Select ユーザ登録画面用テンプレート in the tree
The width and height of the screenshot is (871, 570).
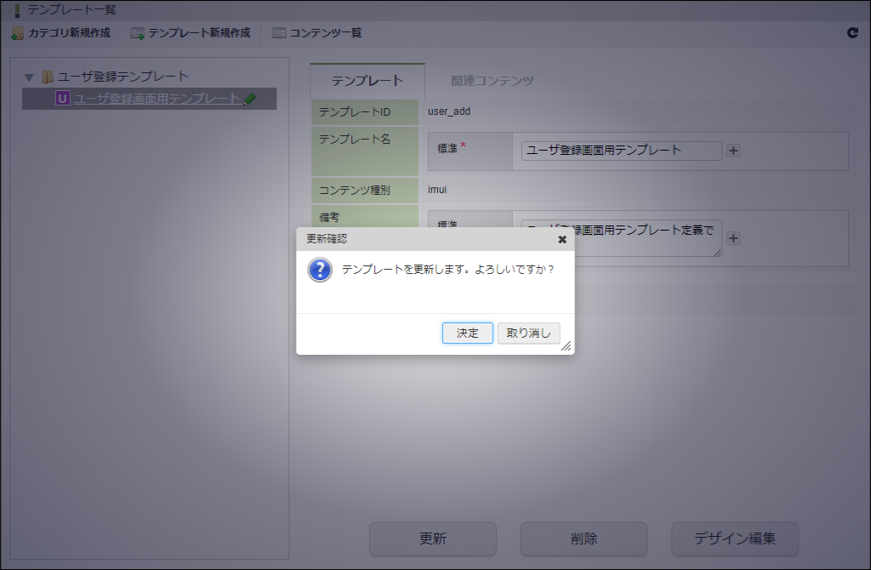pos(157,99)
